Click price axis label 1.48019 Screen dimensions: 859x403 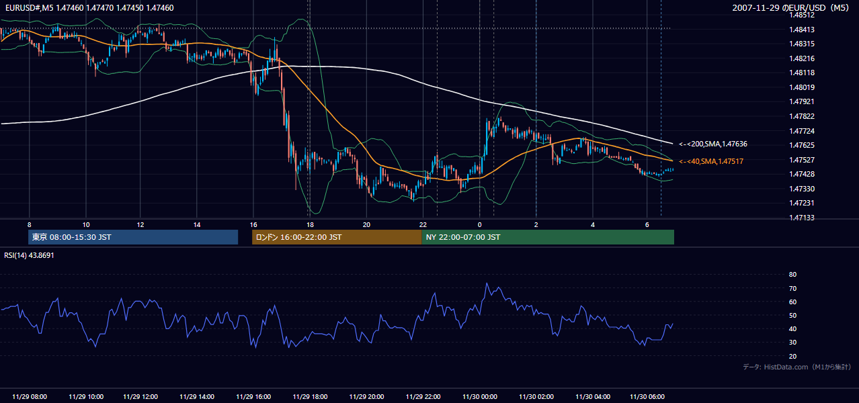(802, 87)
